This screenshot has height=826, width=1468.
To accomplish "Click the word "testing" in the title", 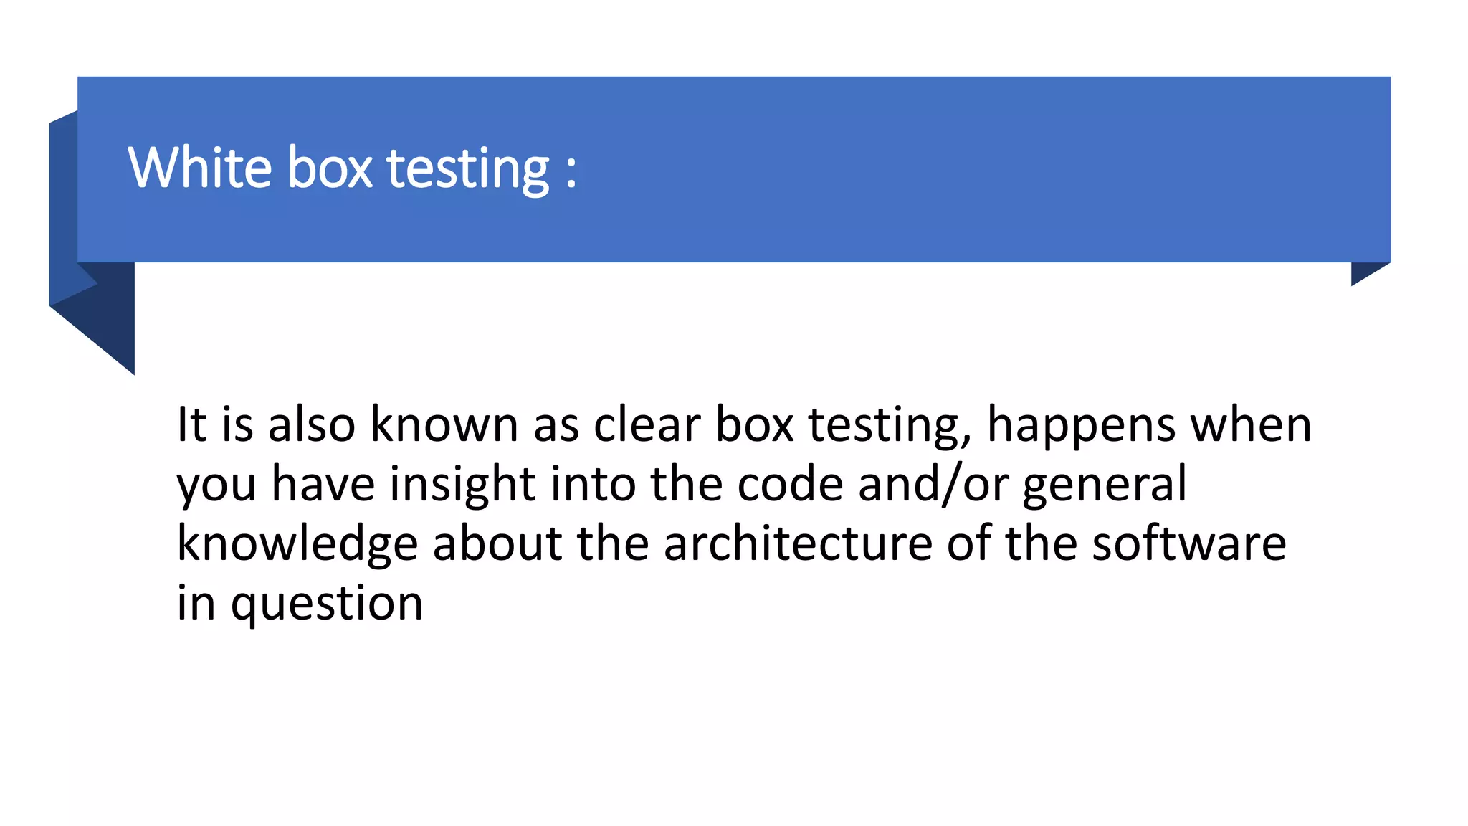I will [468, 169].
